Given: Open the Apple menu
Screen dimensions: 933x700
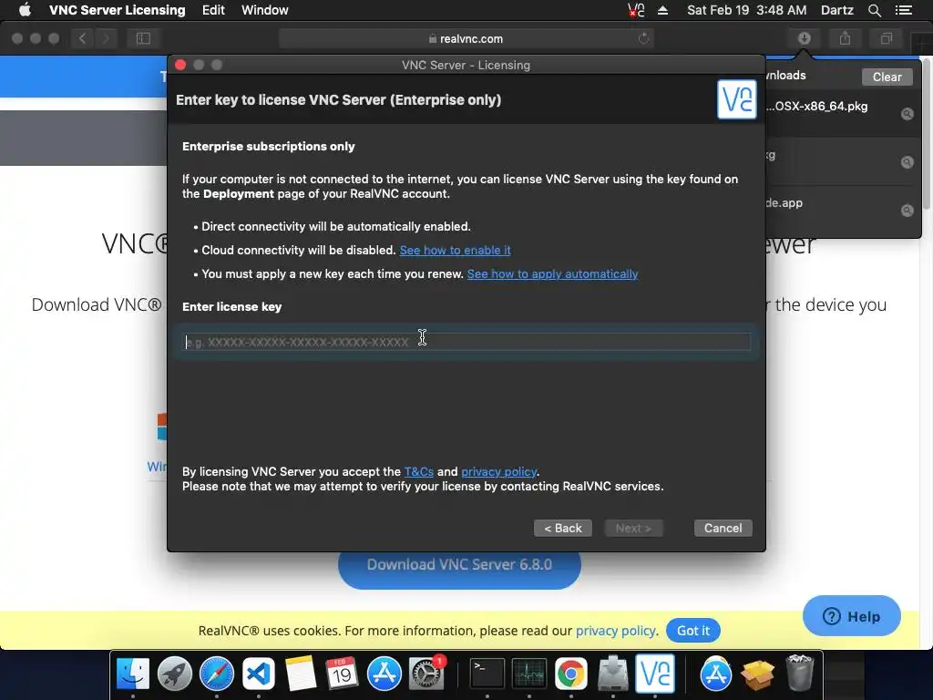Looking at the screenshot, I should pyautogui.click(x=25, y=10).
